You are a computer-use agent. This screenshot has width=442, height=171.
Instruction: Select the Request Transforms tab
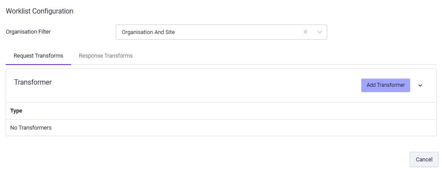coord(38,56)
